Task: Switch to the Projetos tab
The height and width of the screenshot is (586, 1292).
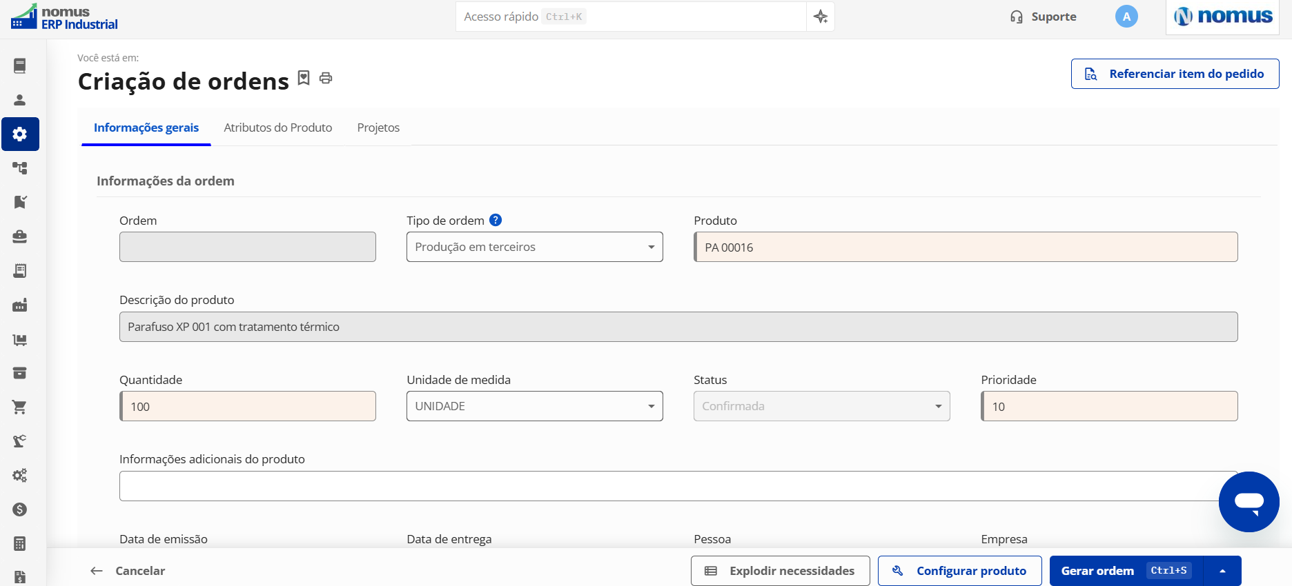Action: [x=378, y=128]
